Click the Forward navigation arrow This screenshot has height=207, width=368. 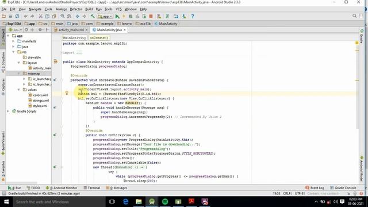pyautogui.click(x=84, y=17)
